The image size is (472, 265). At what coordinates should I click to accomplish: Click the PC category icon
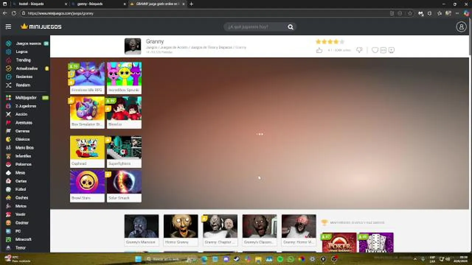click(8, 231)
